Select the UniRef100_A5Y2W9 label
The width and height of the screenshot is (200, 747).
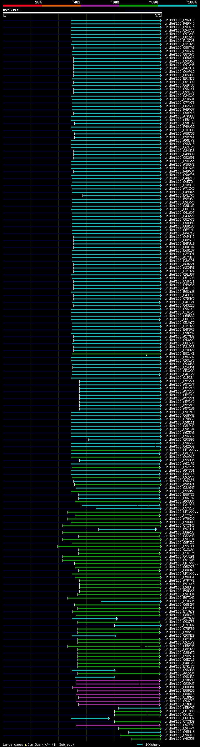179,409
